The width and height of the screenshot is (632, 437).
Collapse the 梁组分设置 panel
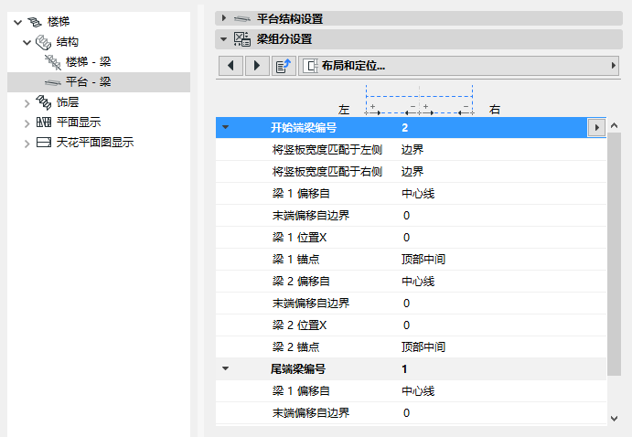[x=224, y=39]
